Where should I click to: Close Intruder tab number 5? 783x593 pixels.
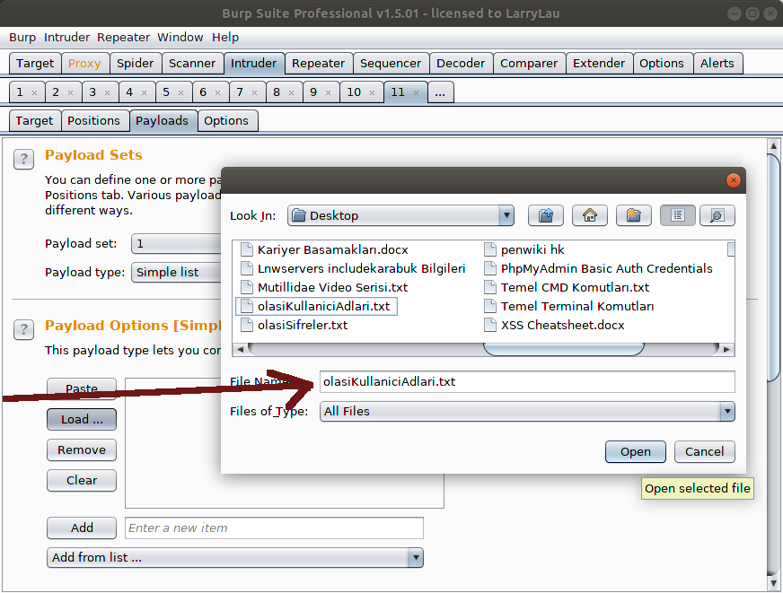click(180, 92)
